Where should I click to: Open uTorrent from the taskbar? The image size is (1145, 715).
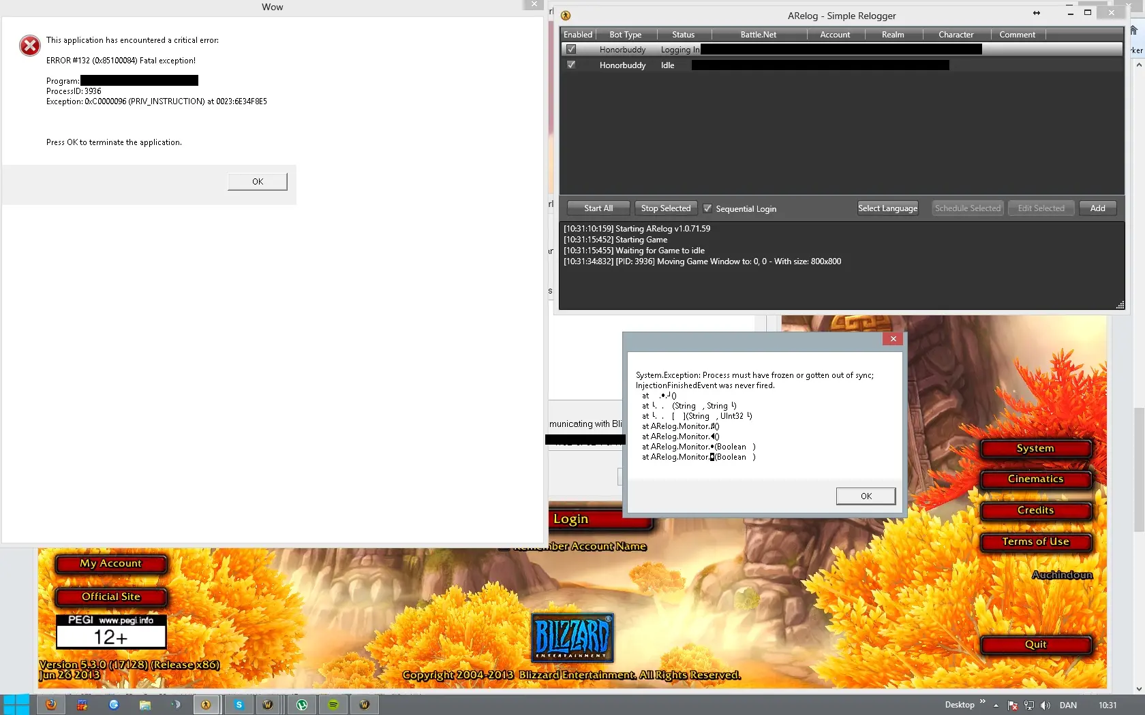tap(301, 705)
